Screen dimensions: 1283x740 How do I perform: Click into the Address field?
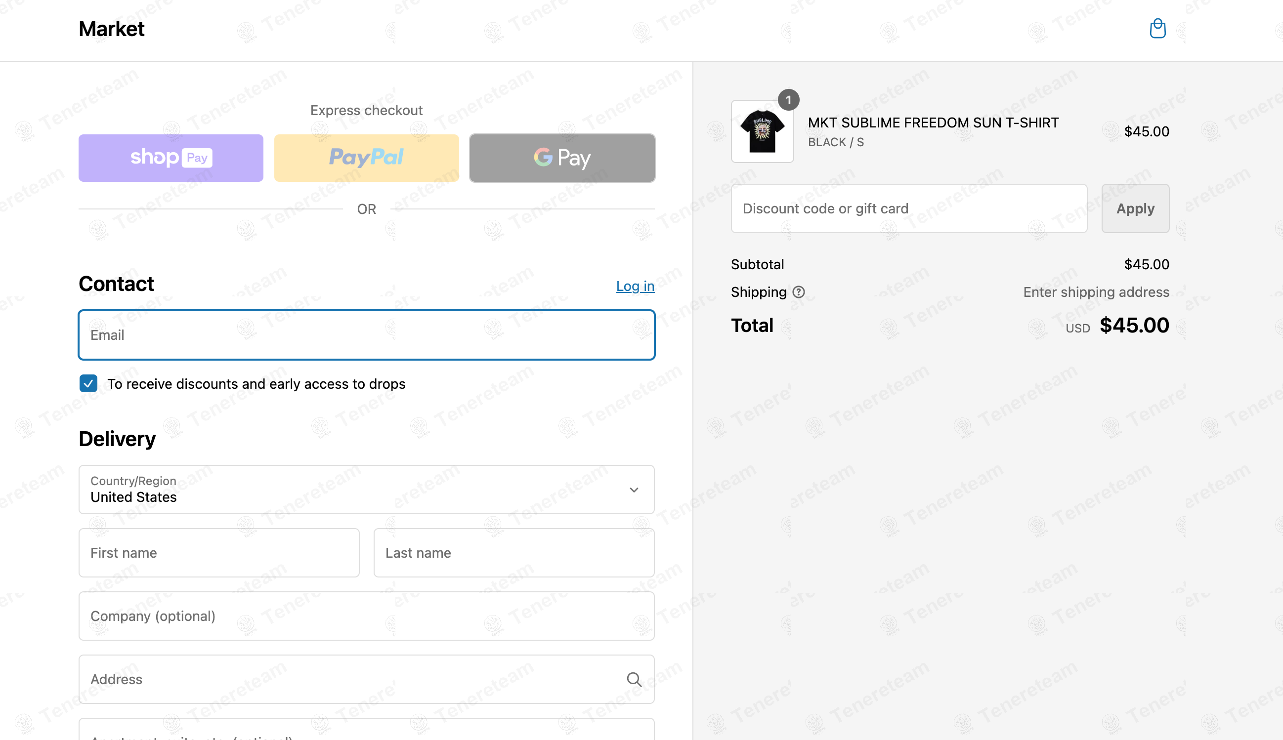[x=367, y=679]
